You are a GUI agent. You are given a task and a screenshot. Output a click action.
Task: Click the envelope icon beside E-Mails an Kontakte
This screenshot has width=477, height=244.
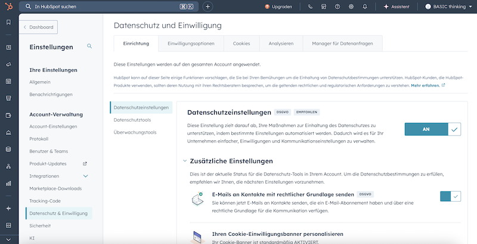[197, 199]
